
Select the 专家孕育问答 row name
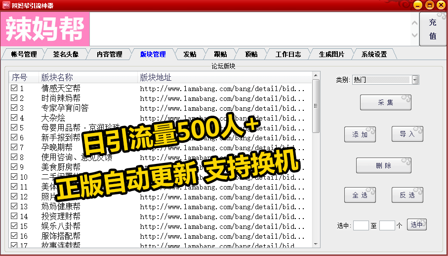pos(65,108)
